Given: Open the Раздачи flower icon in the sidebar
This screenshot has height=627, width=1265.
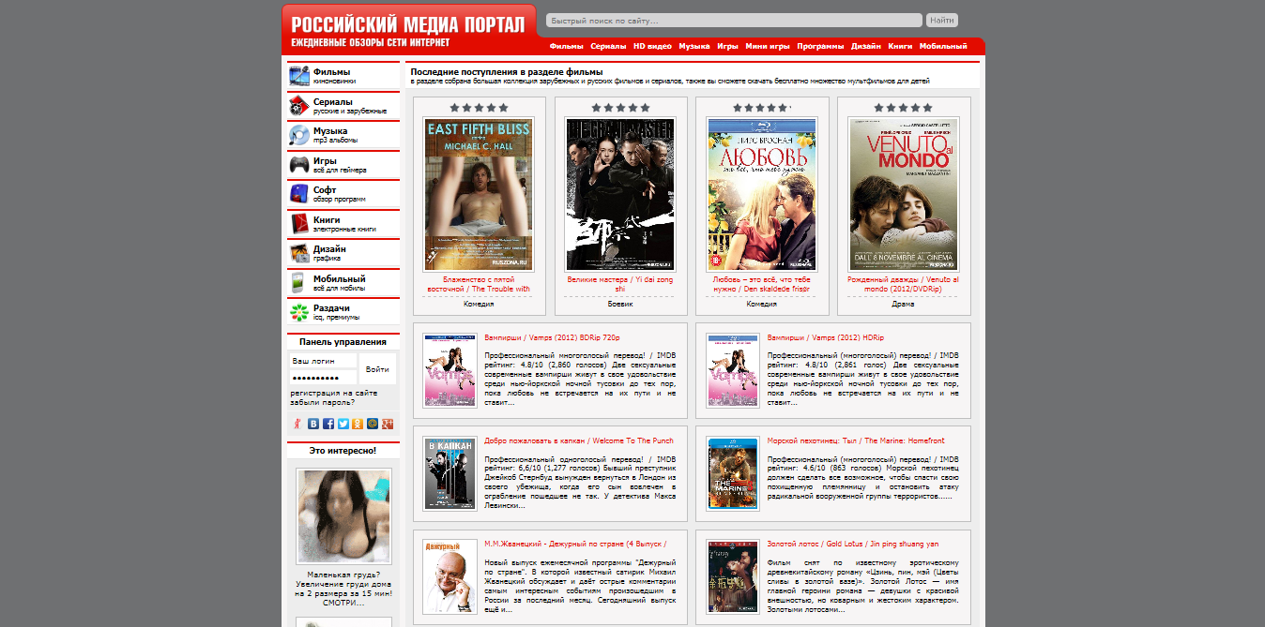Looking at the screenshot, I should (x=299, y=312).
